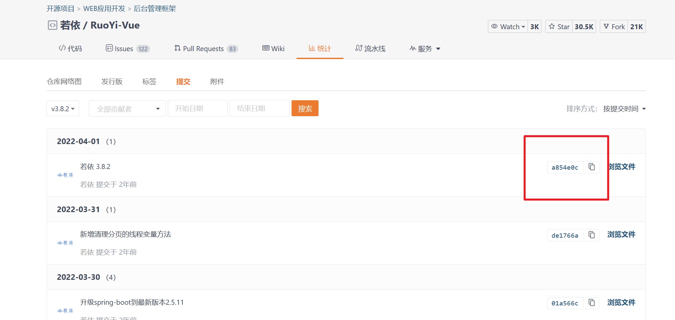Switch to 提交 sub-tab
The image size is (675, 320).
pos(183,81)
